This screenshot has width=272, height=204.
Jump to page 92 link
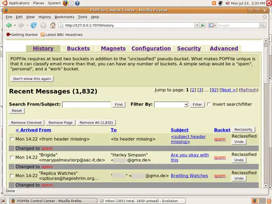point(214,90)
